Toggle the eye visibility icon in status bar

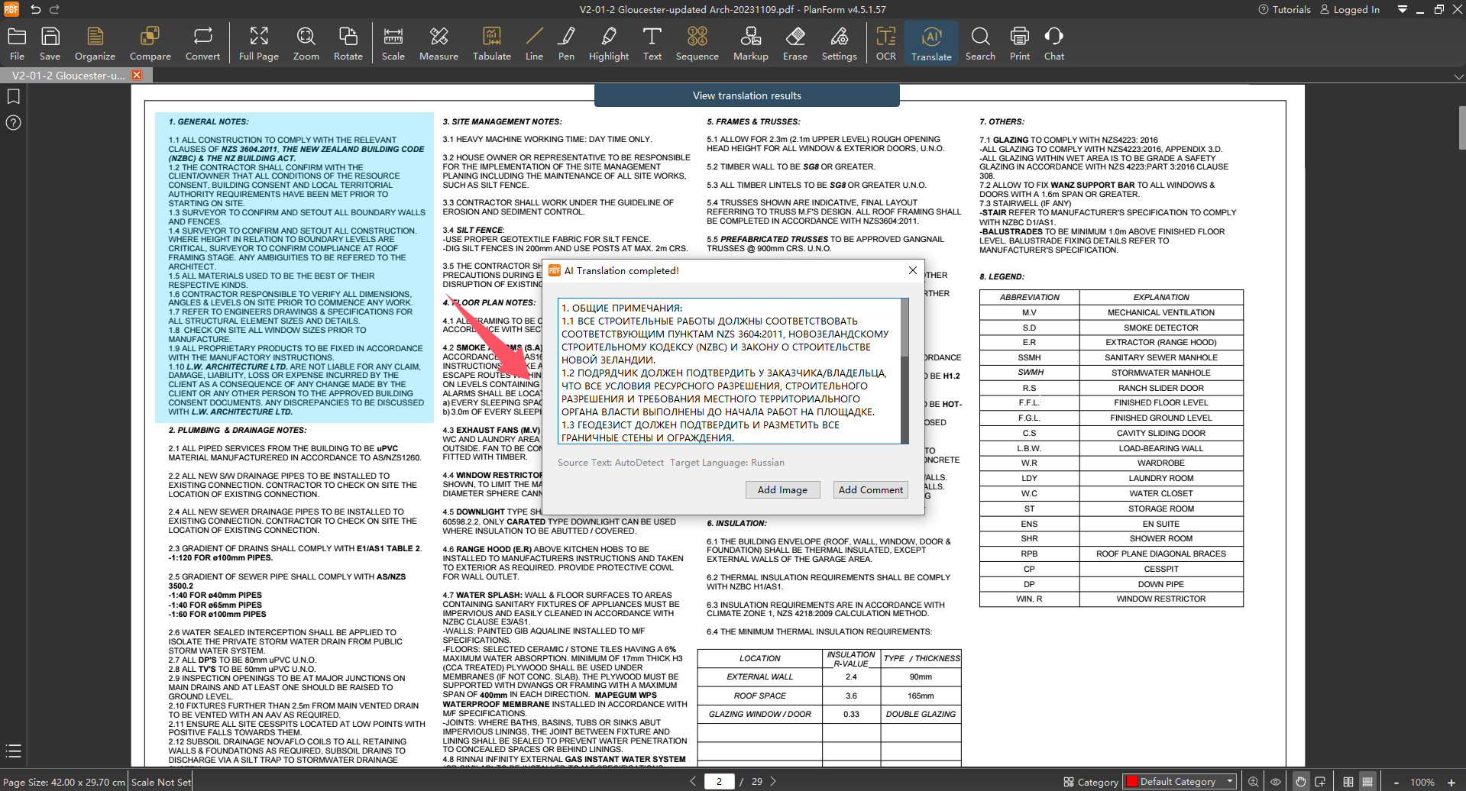pyautogui.click(x=1276, y=782)
